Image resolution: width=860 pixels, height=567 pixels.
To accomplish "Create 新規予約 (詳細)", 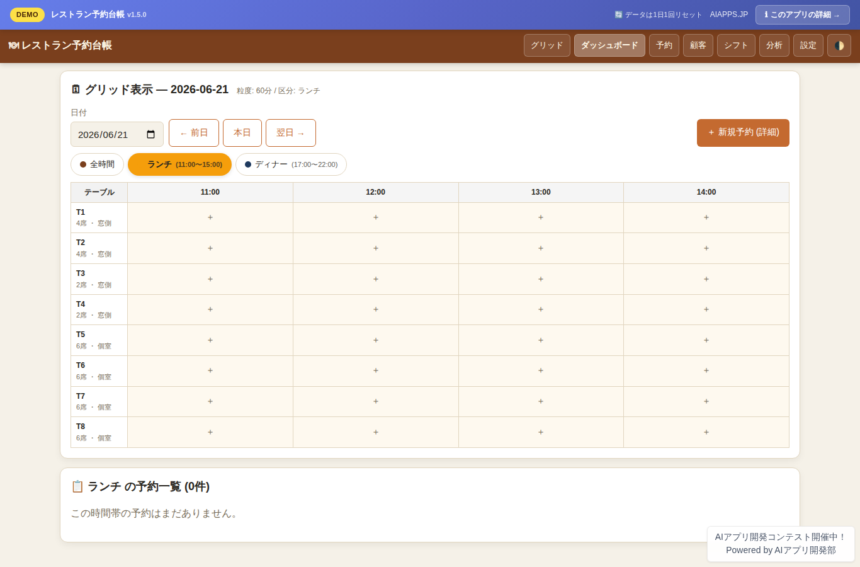I will 743,133.
